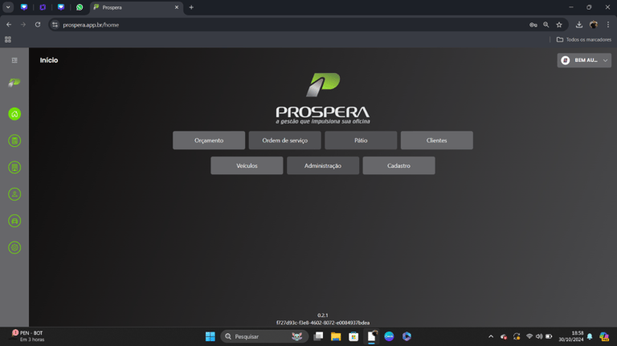
Task: Open the Chrome three-dot menu
Action: pyautogui.click(x=608, y=25)
